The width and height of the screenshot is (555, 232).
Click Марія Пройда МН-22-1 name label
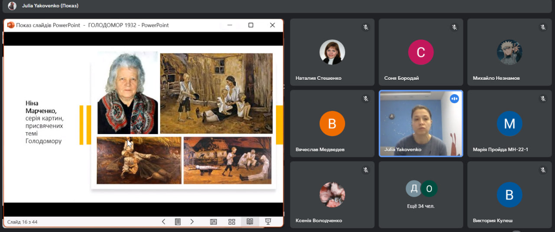click(x=500, y=150)
